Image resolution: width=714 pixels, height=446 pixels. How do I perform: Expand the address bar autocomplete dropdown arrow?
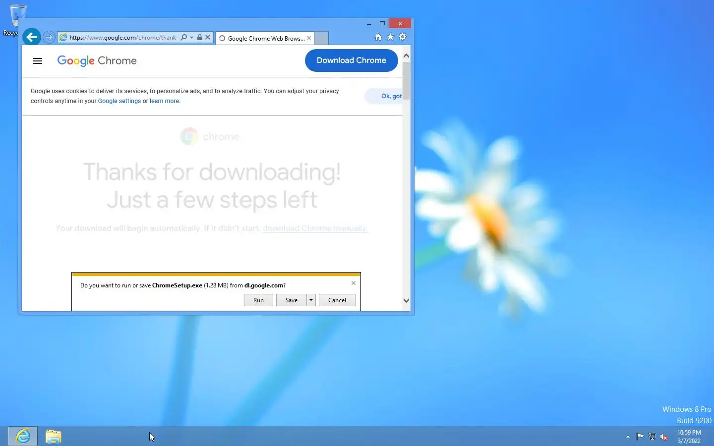pos(191,37)
